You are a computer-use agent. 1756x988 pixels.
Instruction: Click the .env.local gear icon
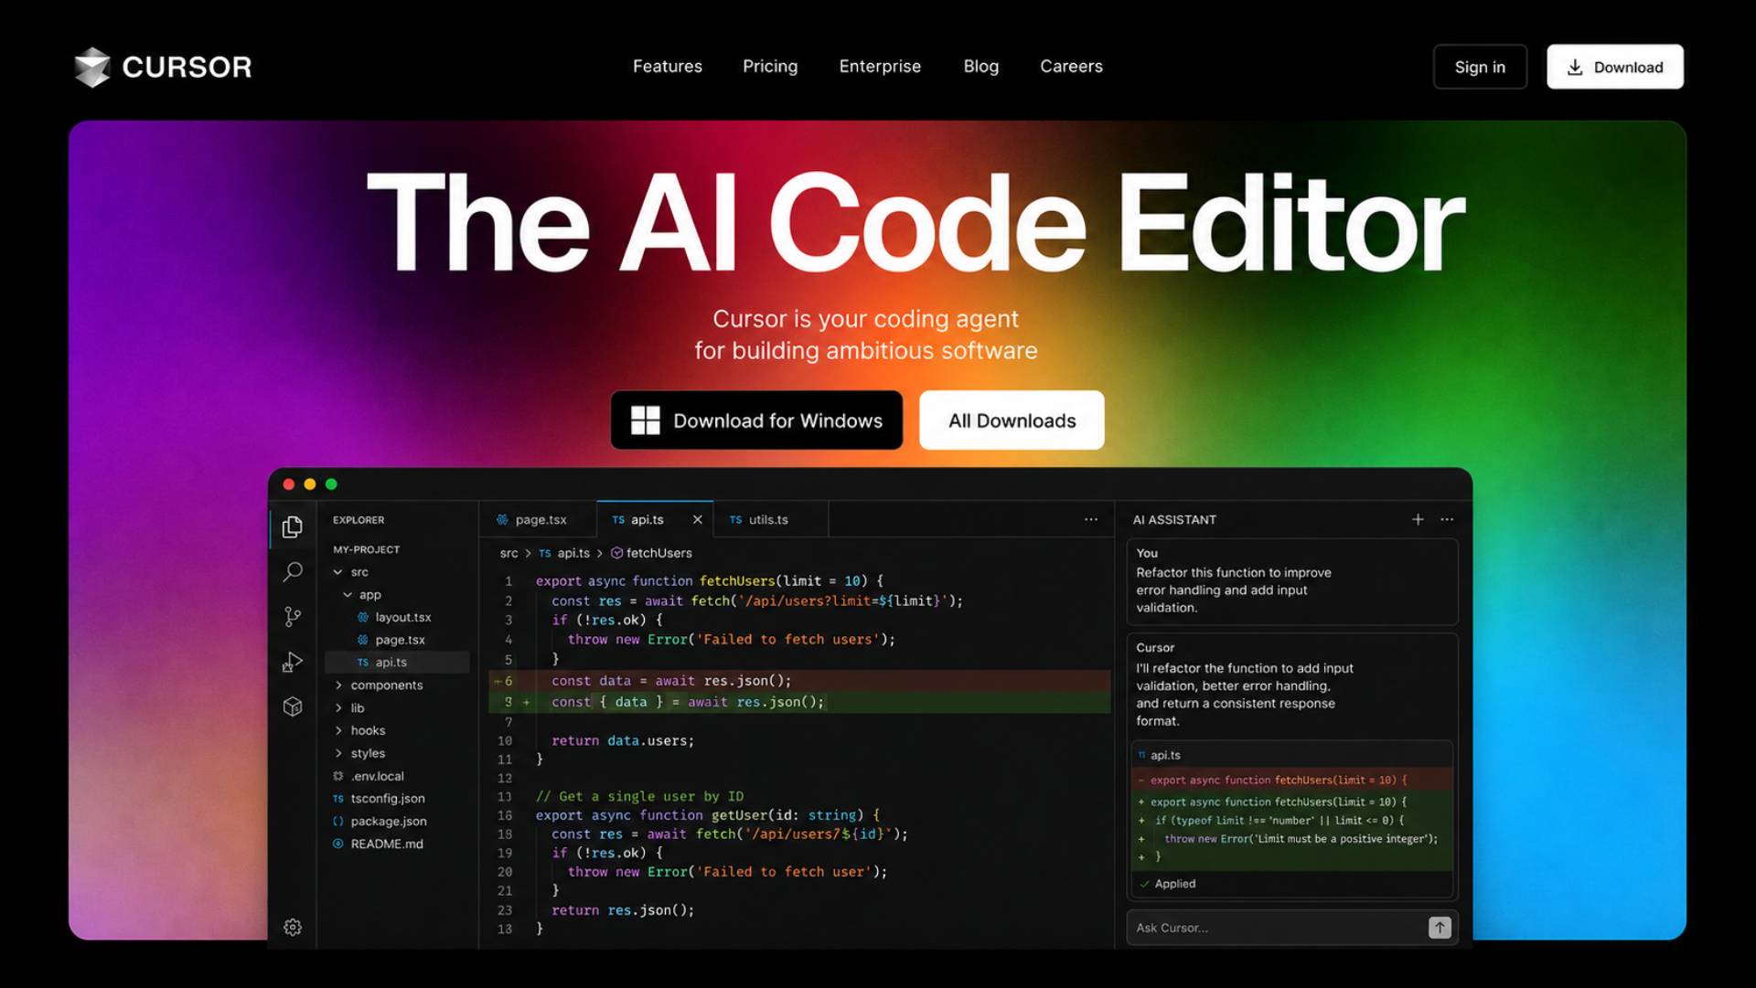338,776
